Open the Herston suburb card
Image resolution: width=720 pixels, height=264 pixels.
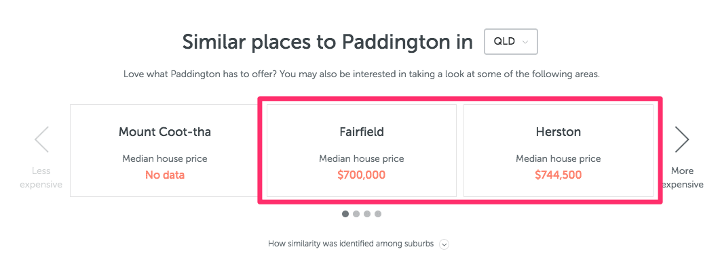pyautogui.click(x=558, y=151)
